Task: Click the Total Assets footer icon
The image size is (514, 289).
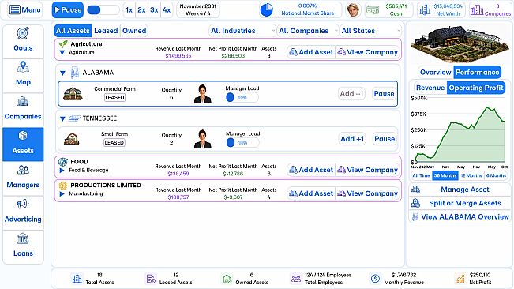Action: click(77, 279)
